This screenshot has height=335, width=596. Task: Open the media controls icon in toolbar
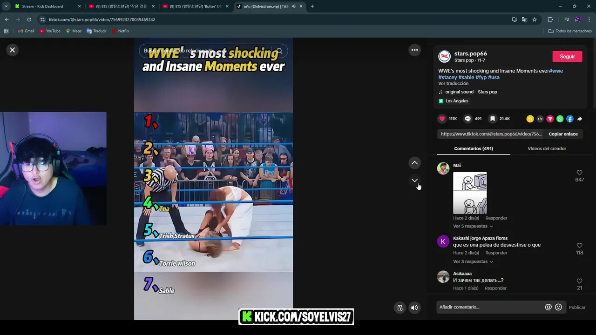tap(567, 20)
